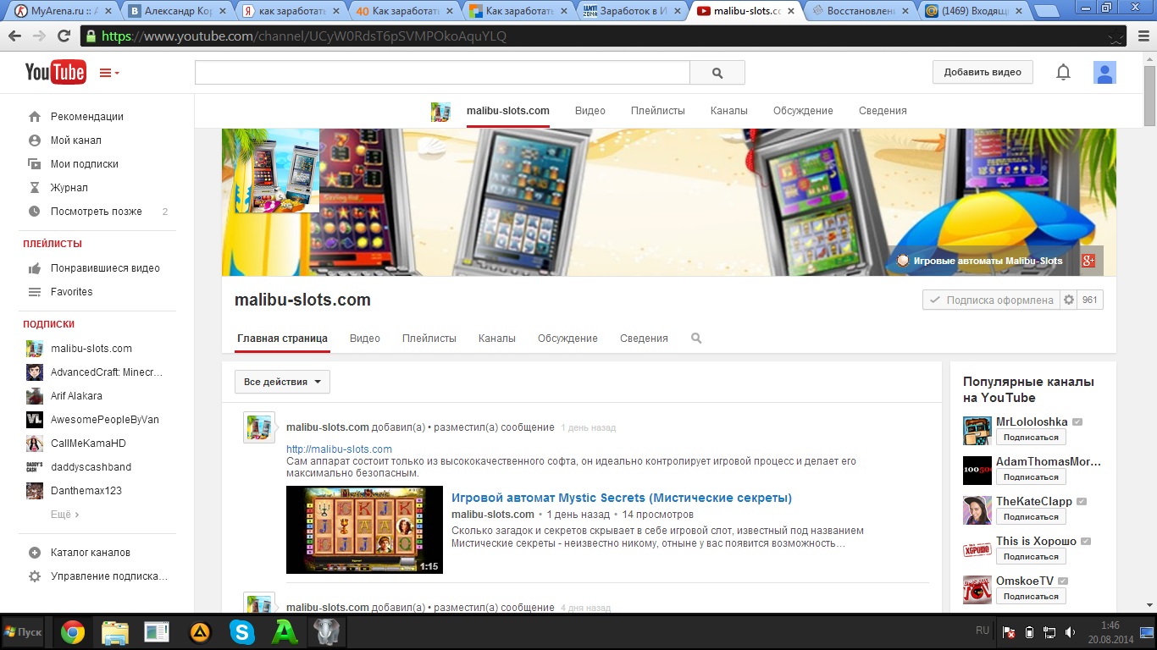This screenshot has width=1157, height=650.
Task: Open the Danthemax123 subscription
Action: coord(86,491)
